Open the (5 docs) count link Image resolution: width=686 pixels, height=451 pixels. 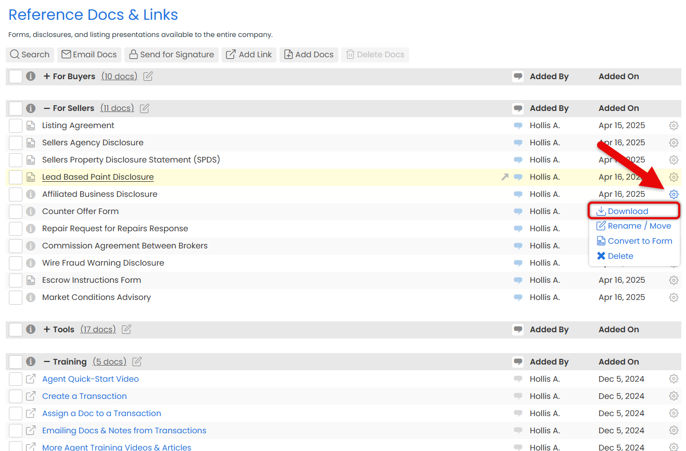(109, 362)
